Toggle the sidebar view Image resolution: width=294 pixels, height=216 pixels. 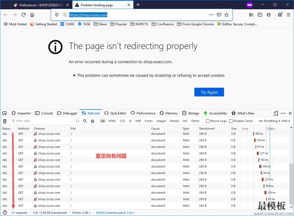pos(260,15)
